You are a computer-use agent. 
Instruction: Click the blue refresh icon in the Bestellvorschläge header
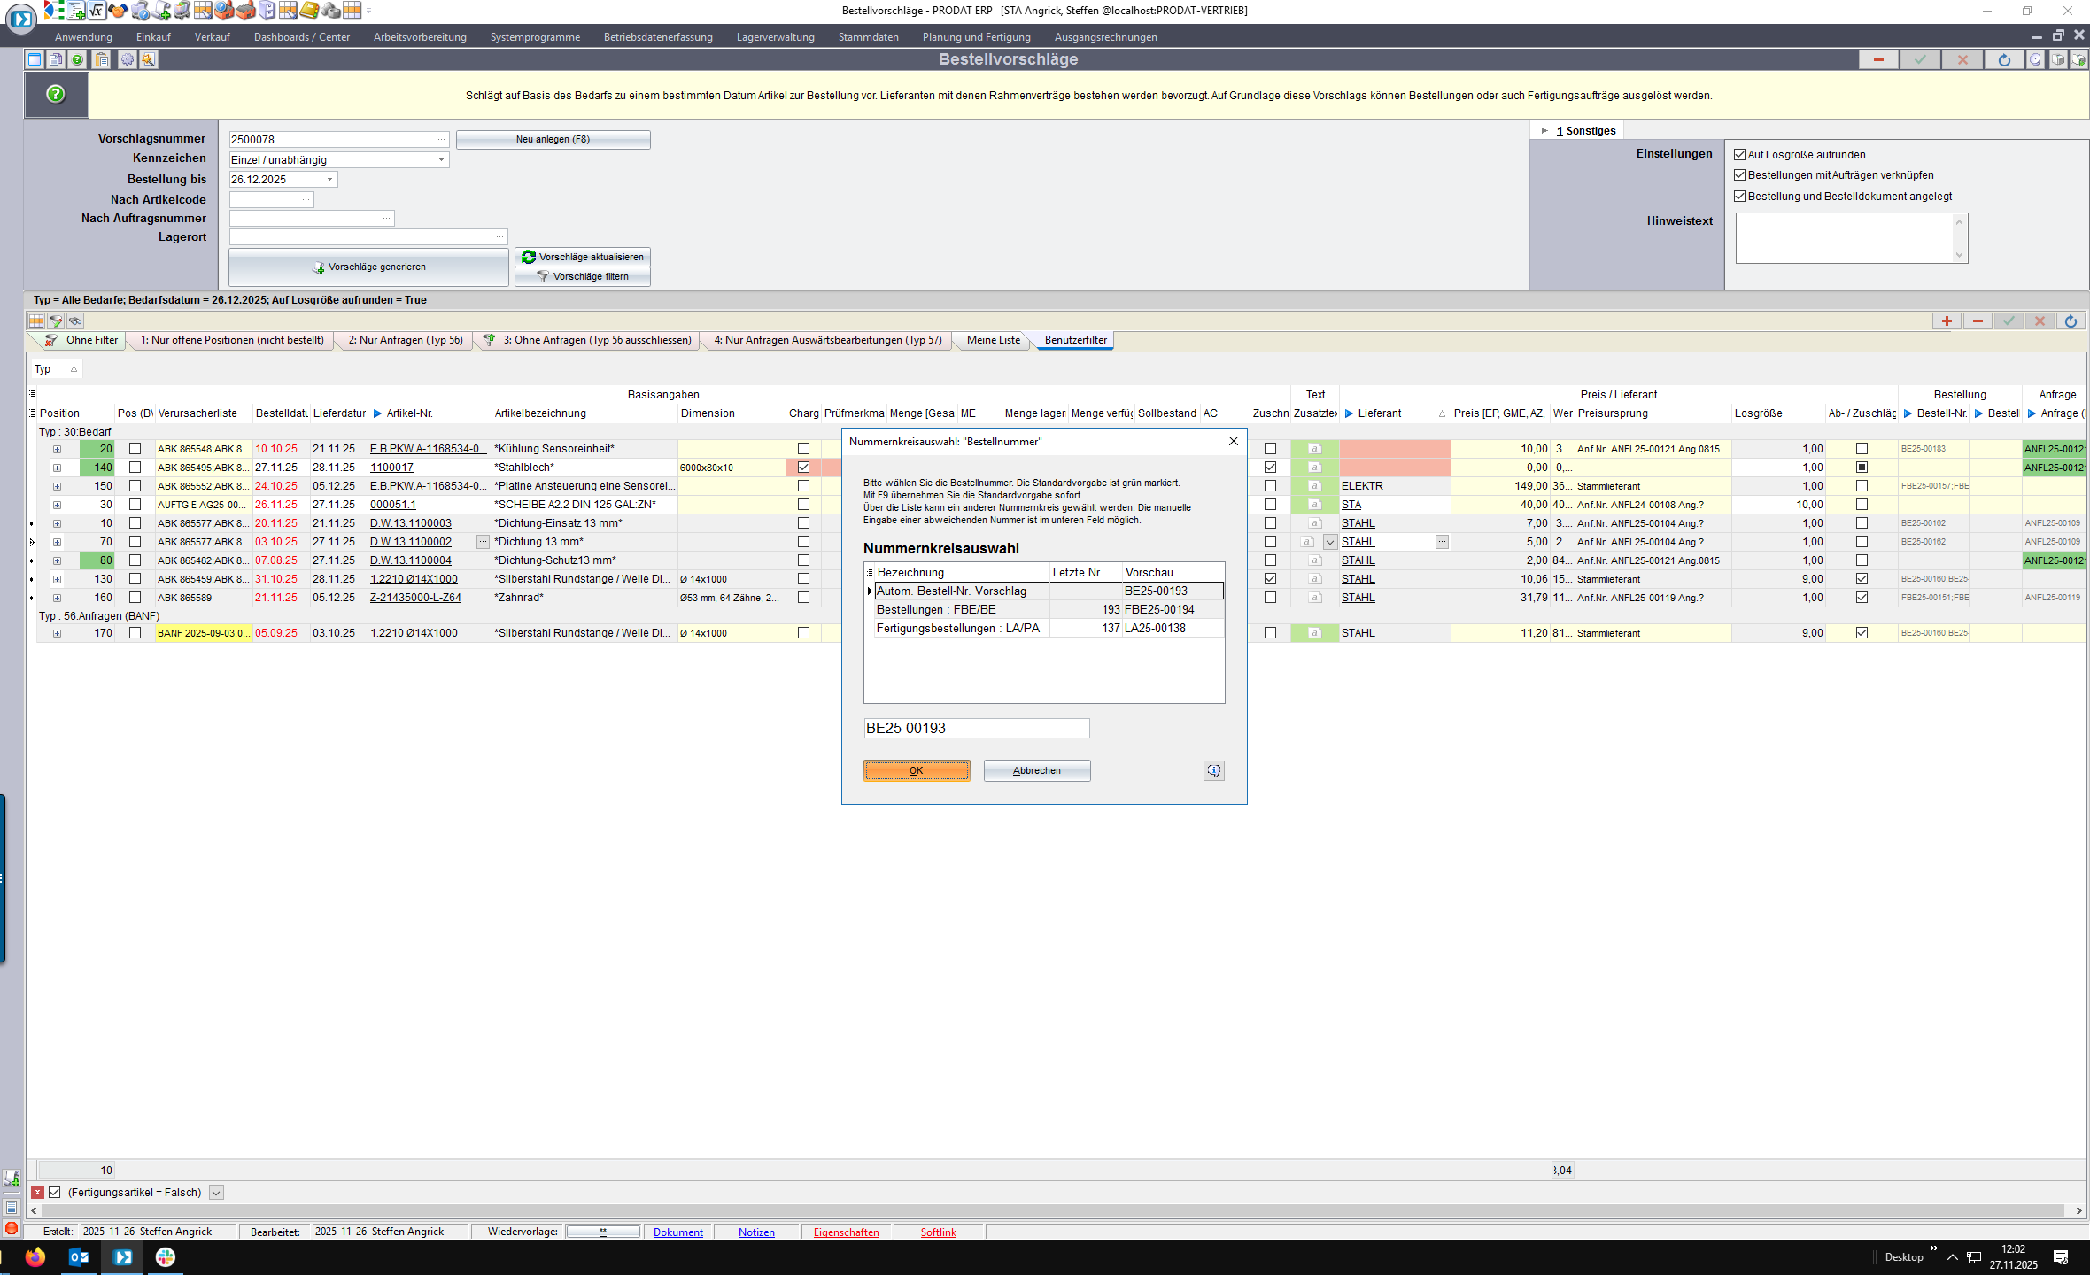(2004, 60)
